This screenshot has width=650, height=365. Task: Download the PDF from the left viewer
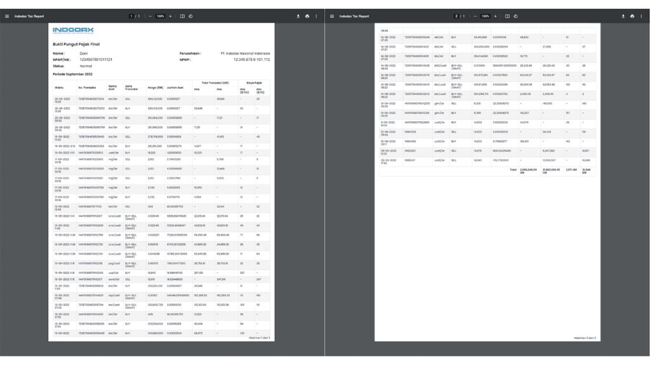[x=298, y=16]
